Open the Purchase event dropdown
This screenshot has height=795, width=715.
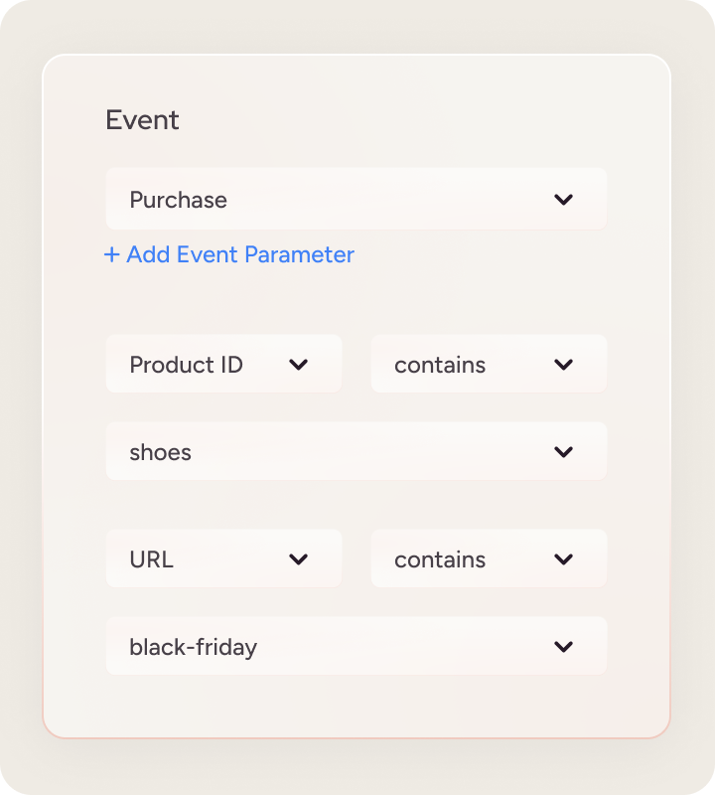click(356, 200)
